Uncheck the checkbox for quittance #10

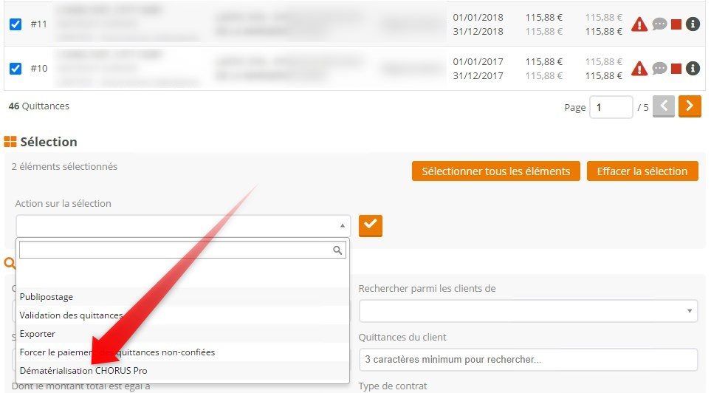click(15, 69)
